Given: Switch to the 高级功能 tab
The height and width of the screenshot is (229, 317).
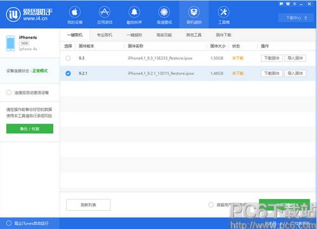Looking at the screenshot, I should (164, 35).
